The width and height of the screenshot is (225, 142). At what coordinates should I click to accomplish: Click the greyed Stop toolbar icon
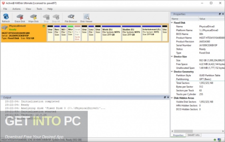click(46, 18)
